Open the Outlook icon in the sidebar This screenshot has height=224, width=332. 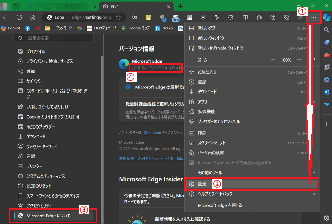(326, 92)
